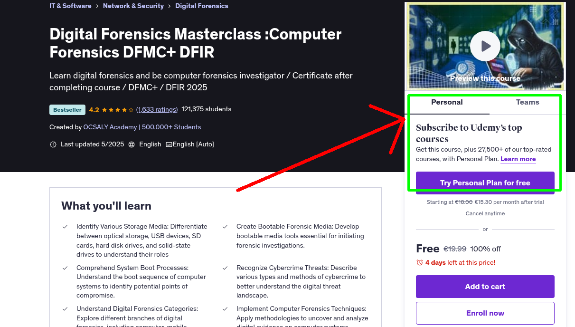Switch to the Teams tab
Screen dimensions: 575x327
(x=528, y=102)
